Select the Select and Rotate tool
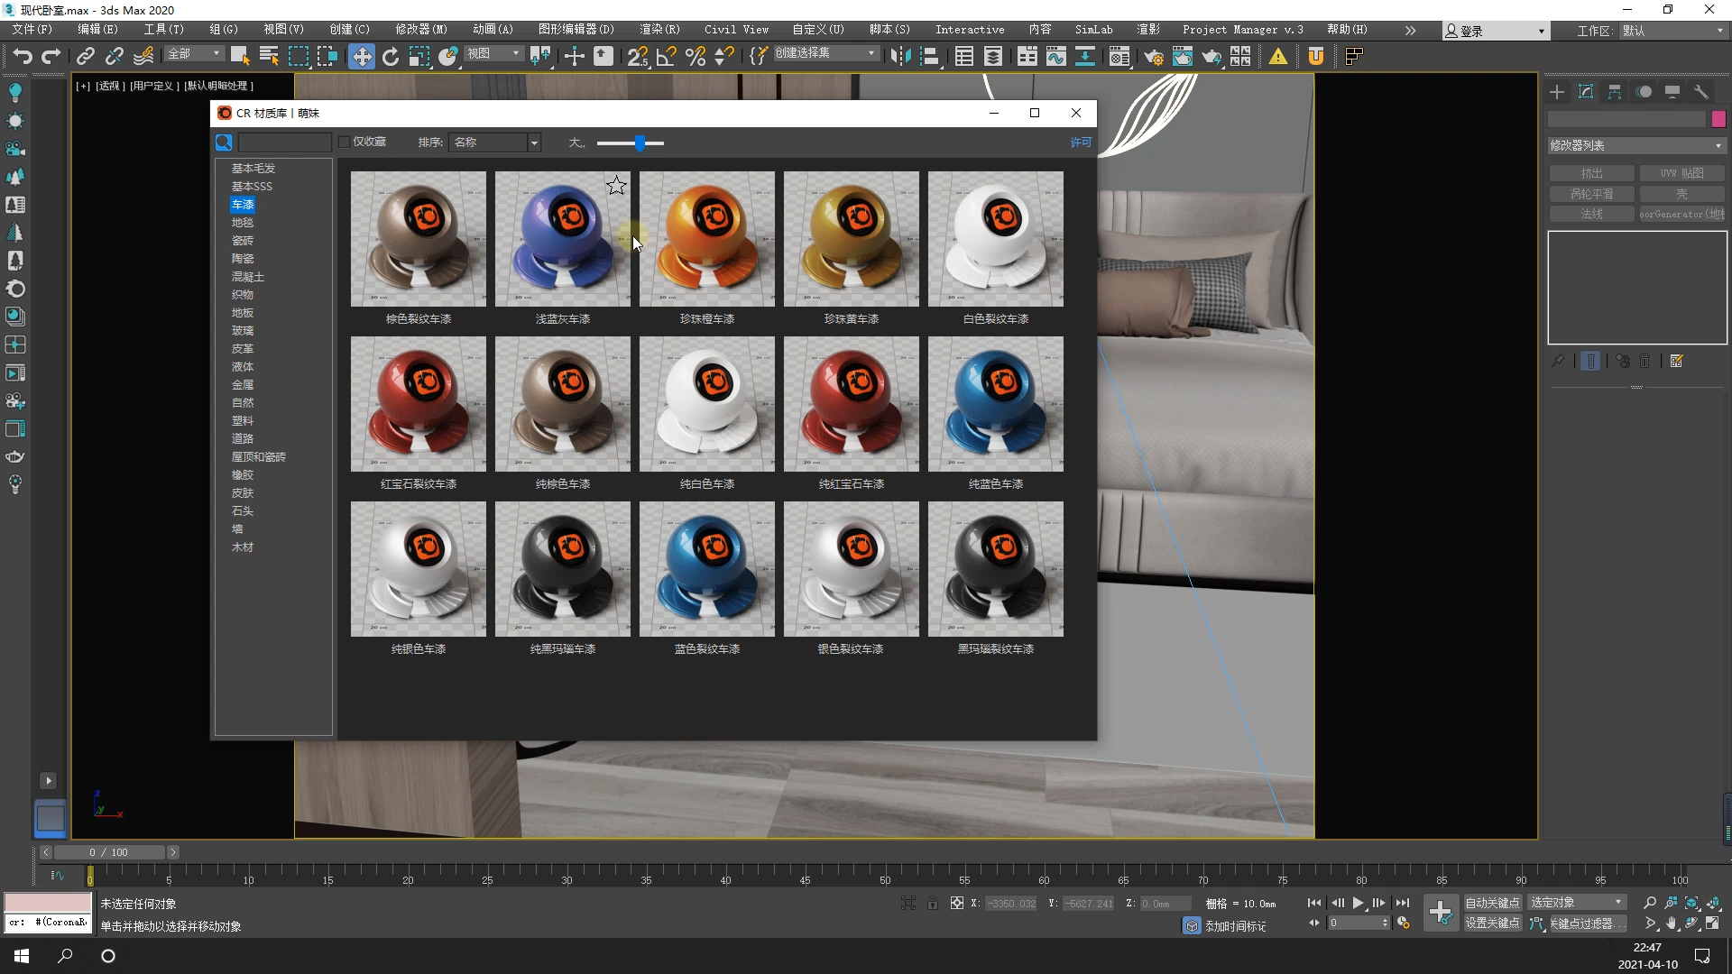Screen dimensions: 1732x974 (391, 57)
